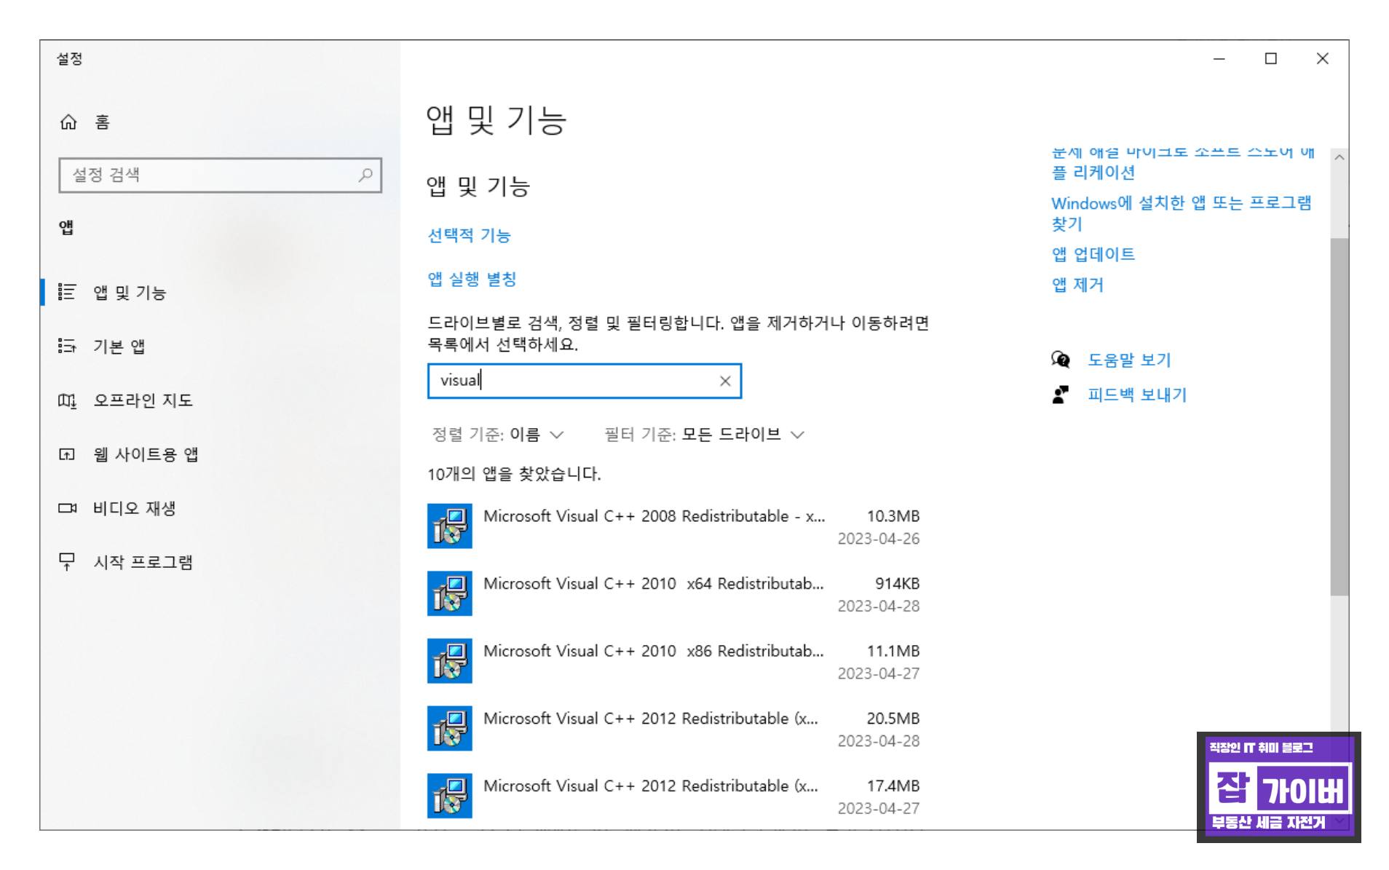Click the Visual C++ 2010 x64 installer icon
Screen dimensions: 1389x870
click(x=449, y=593)
